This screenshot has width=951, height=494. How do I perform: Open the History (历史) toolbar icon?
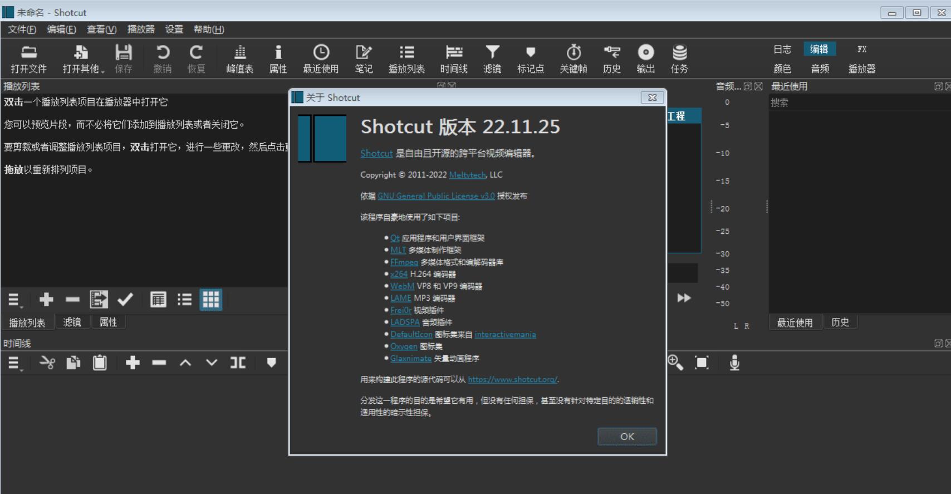[612, 58]
